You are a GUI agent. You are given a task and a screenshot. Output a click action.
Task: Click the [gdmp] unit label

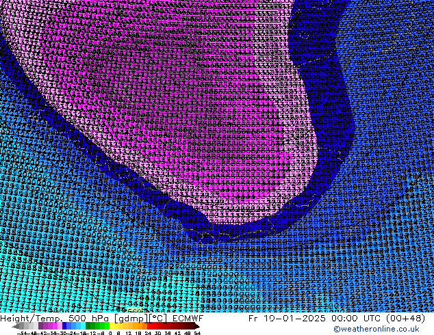[131, 319]
